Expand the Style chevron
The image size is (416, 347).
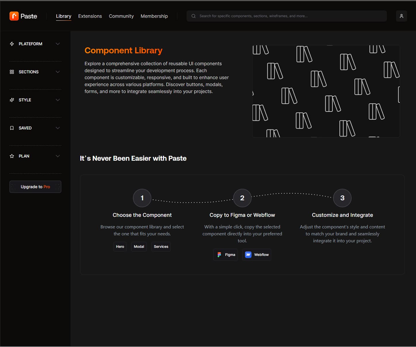pos(58,100)
